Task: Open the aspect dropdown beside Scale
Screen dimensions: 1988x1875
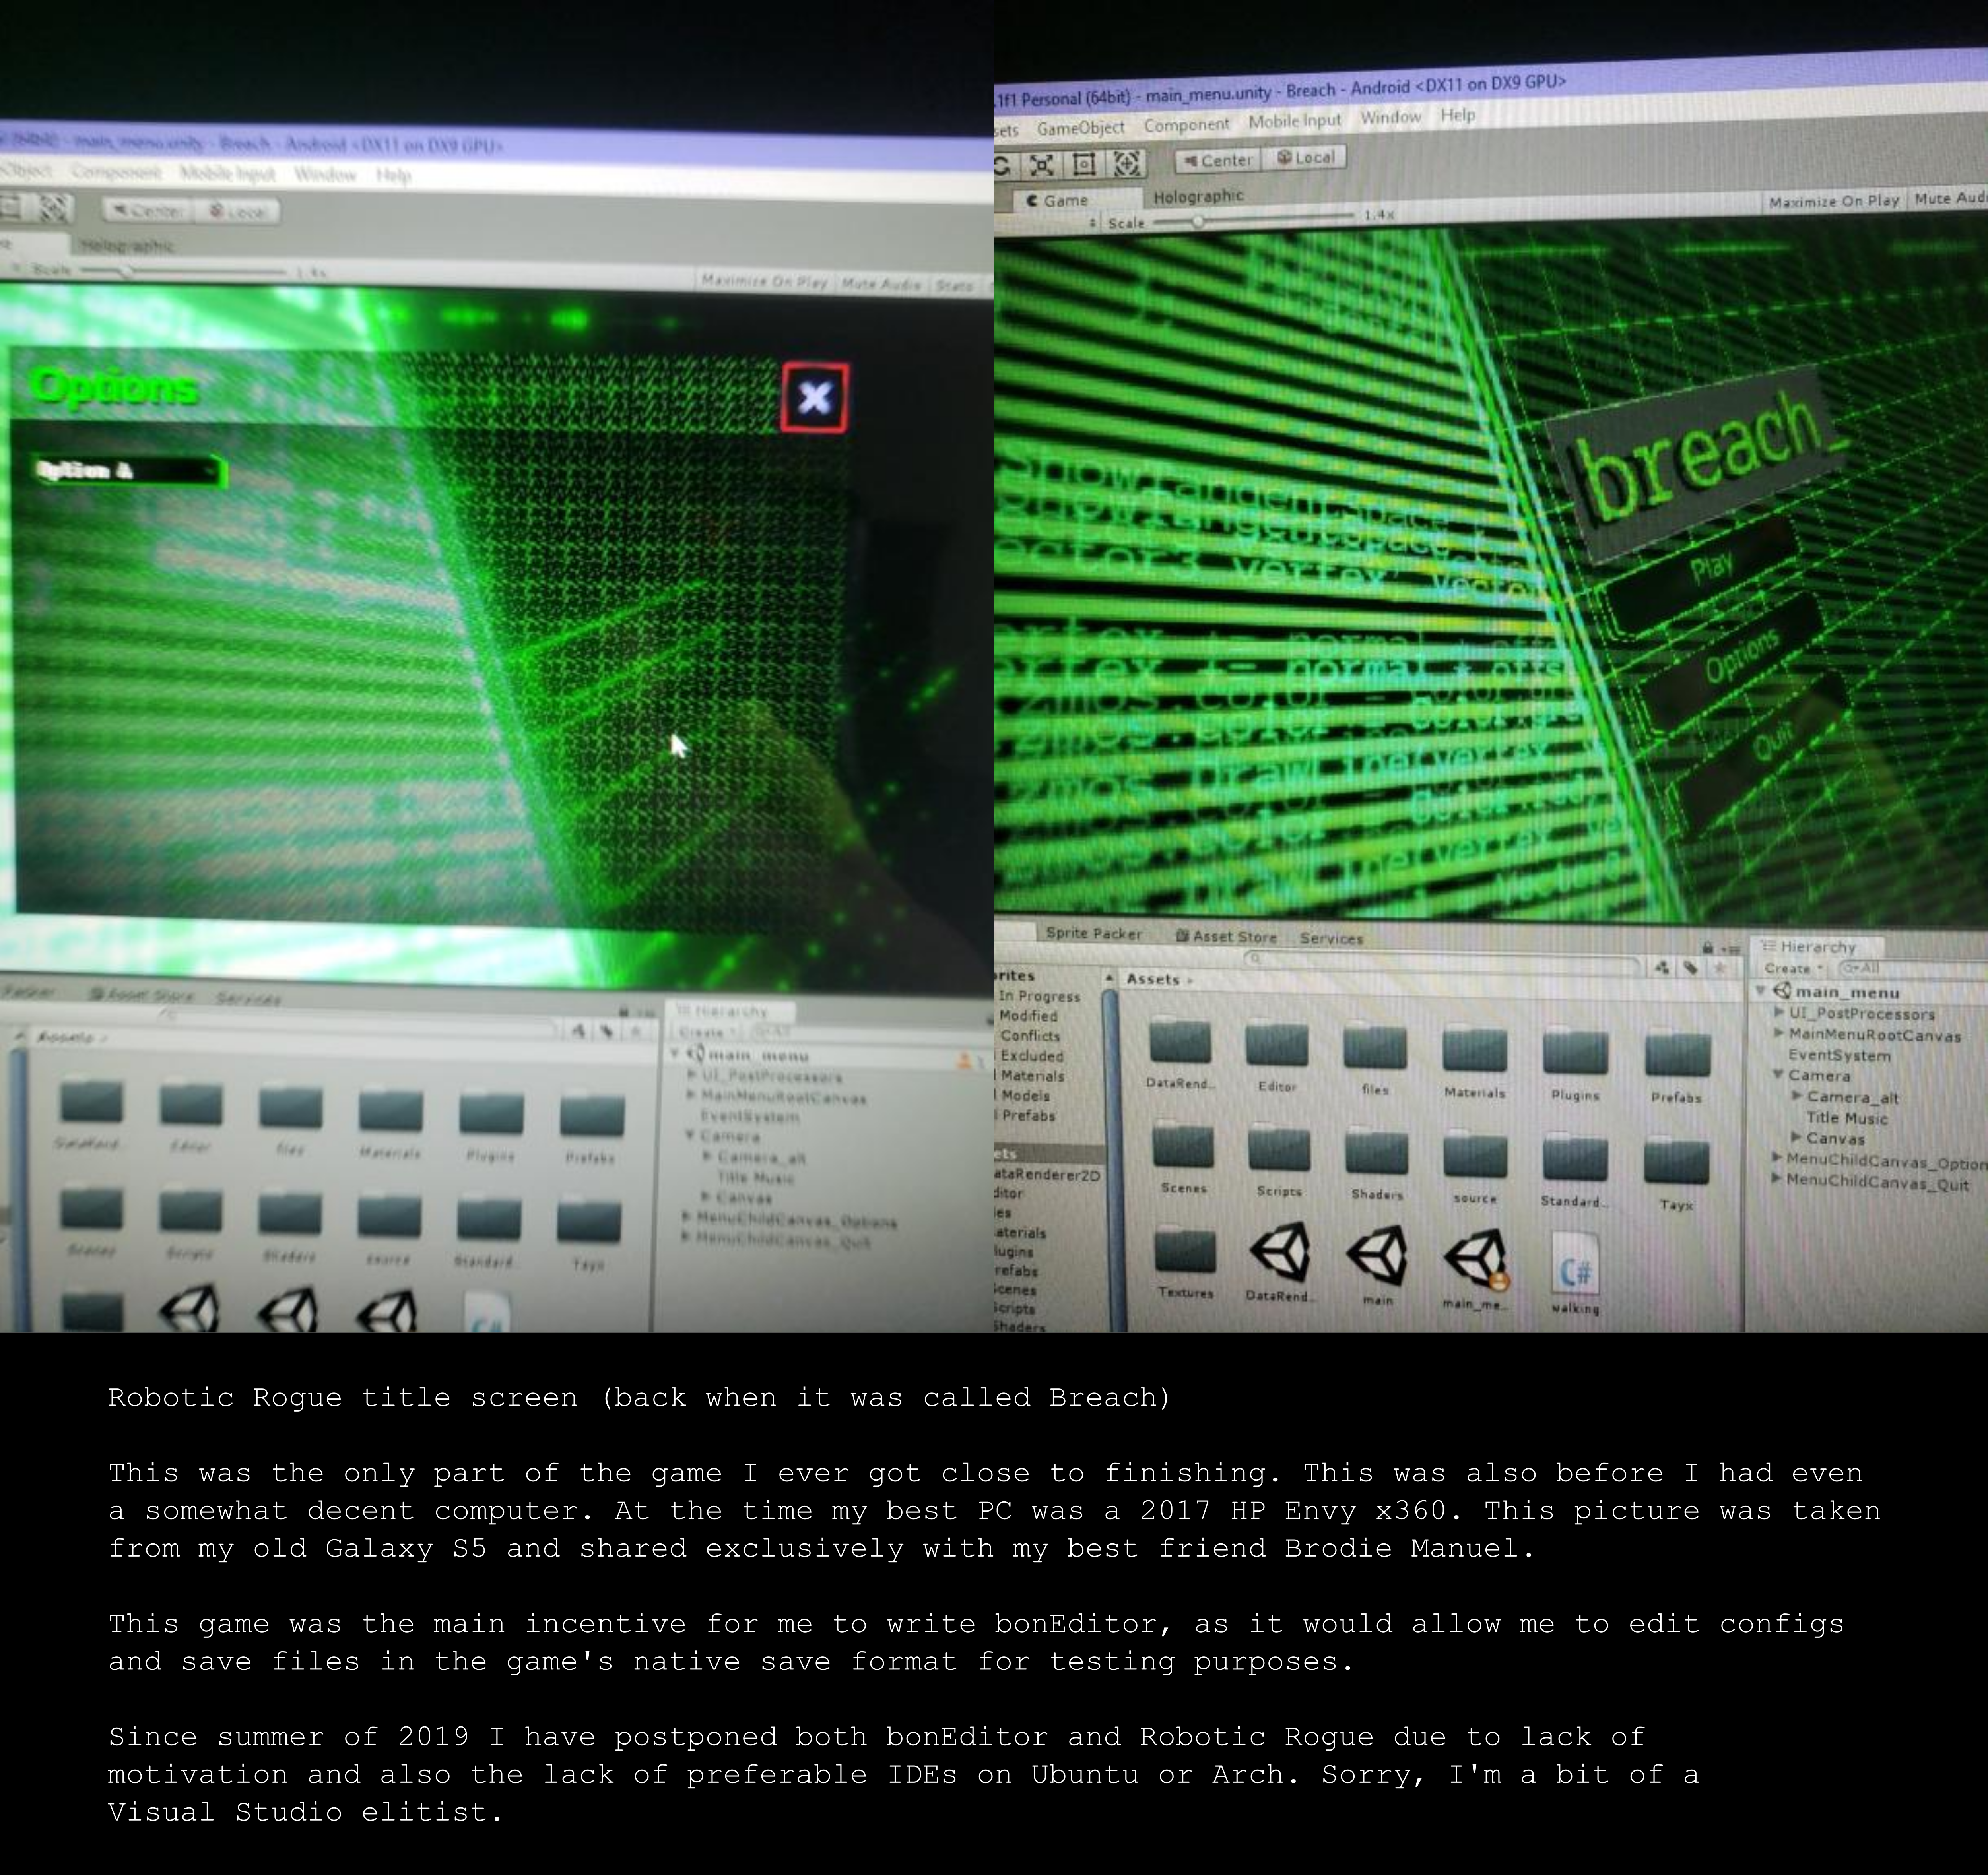Action: click(1093, 223)
